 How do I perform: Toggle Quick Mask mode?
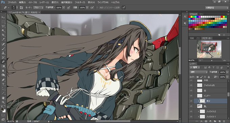pyautogui.click(x=3, y=115)
